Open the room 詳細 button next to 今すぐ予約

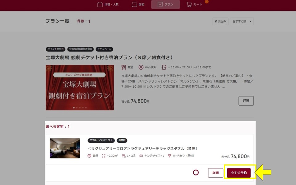click(216, 173)
